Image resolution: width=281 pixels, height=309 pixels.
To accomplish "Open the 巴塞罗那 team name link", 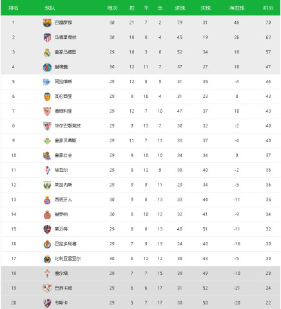I will tap(63, 23).
